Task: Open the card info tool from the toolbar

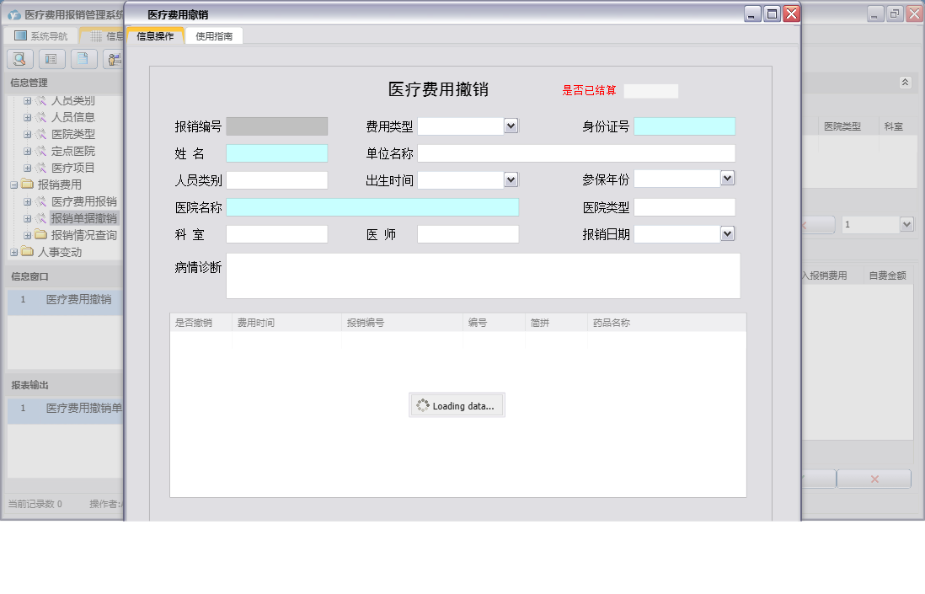Action: [x=51, y=59]
